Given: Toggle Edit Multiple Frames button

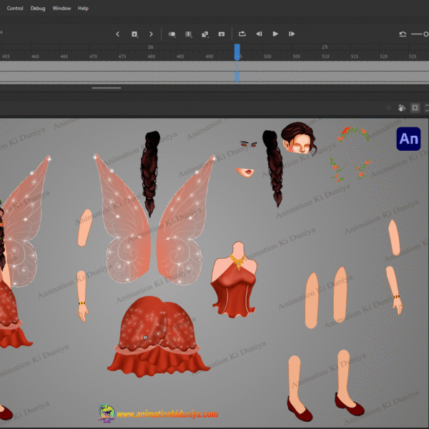Looking at the screenshot, I should (189, 34).
